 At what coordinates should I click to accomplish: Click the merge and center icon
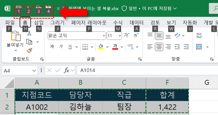coord(199,47)
